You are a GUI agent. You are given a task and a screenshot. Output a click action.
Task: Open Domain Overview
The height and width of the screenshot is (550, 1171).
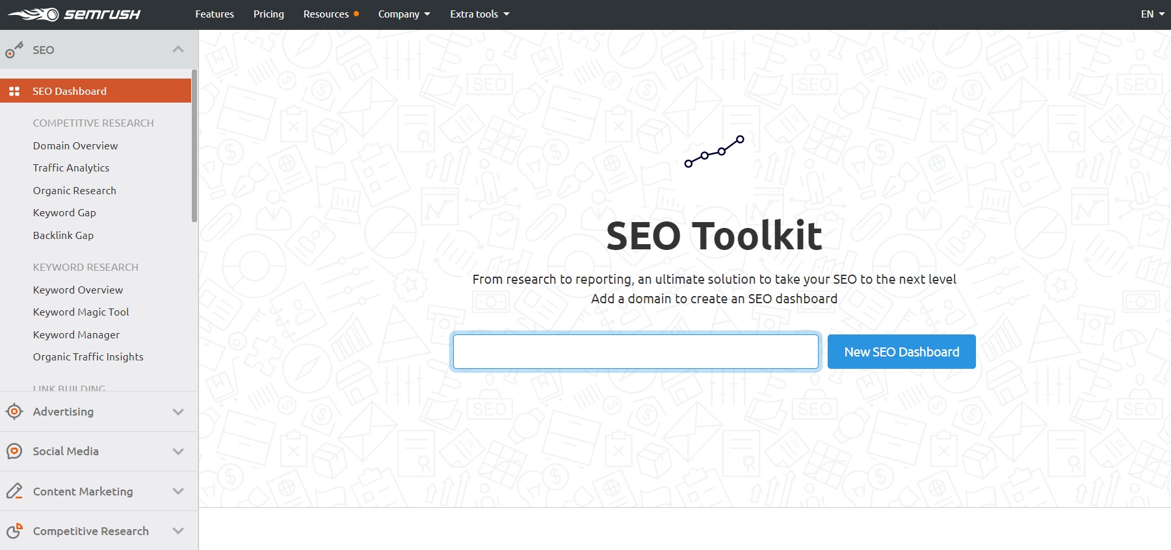coord(75,146)
